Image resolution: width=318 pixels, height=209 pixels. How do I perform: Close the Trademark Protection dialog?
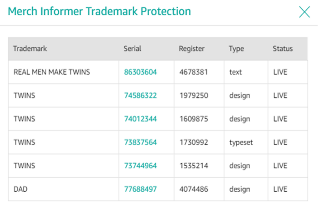pos(304,12)
